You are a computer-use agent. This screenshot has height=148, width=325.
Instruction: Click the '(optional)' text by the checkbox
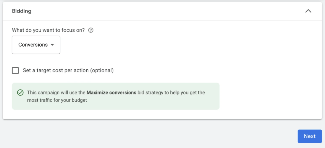coord(102,70)
